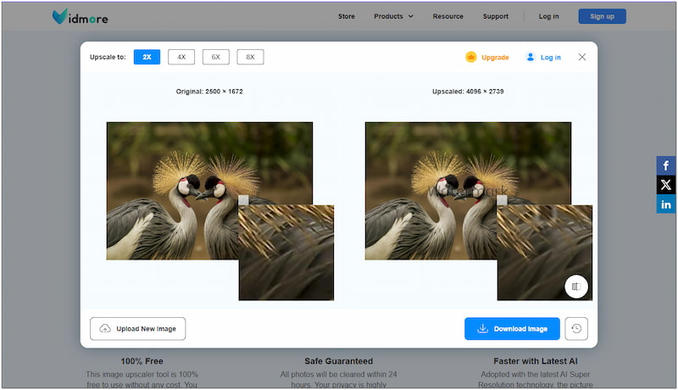Click the orange crown Upgrade icon
The image size is (678, 390).
(x=471, y=57)
